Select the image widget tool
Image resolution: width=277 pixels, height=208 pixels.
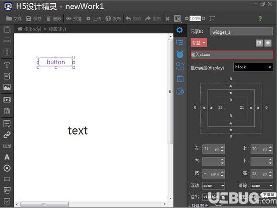(x=7, y=87)
